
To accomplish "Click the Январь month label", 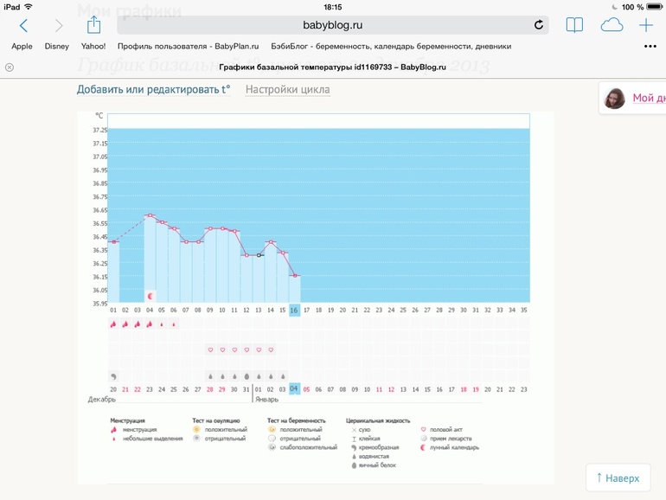I will coord(266,400).
